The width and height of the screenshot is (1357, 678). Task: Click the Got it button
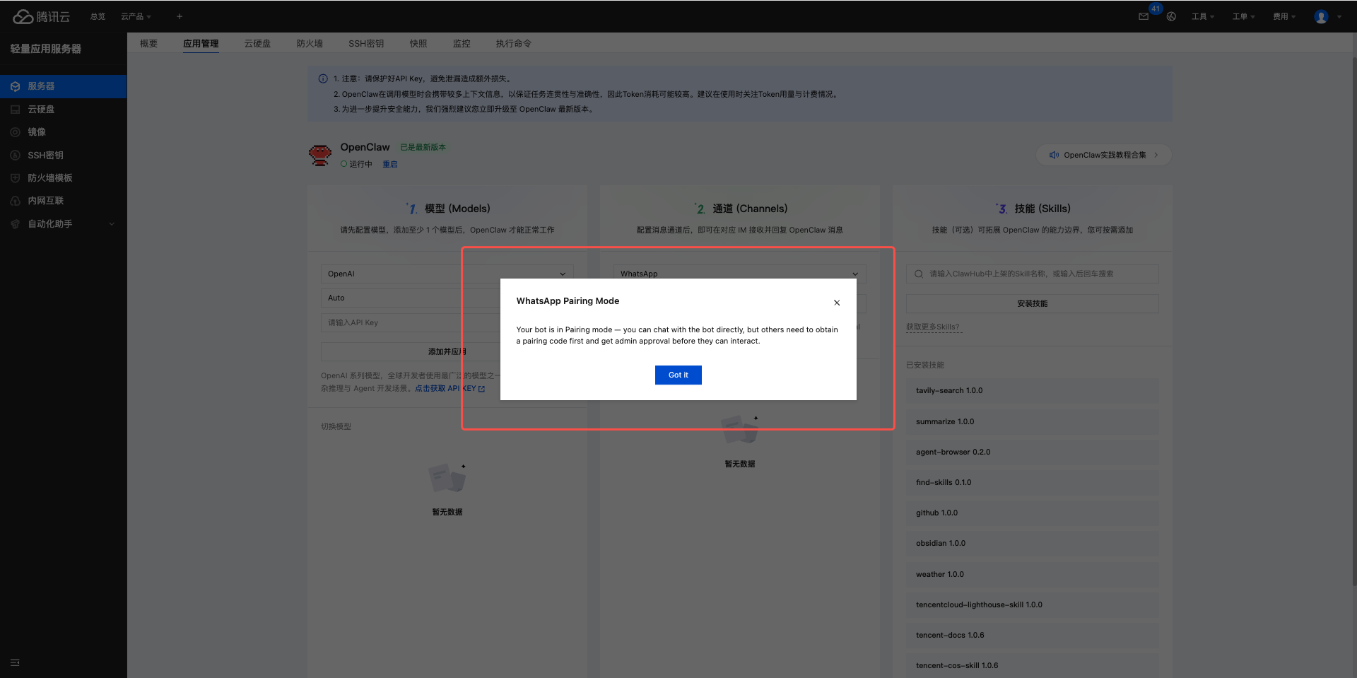678,375
